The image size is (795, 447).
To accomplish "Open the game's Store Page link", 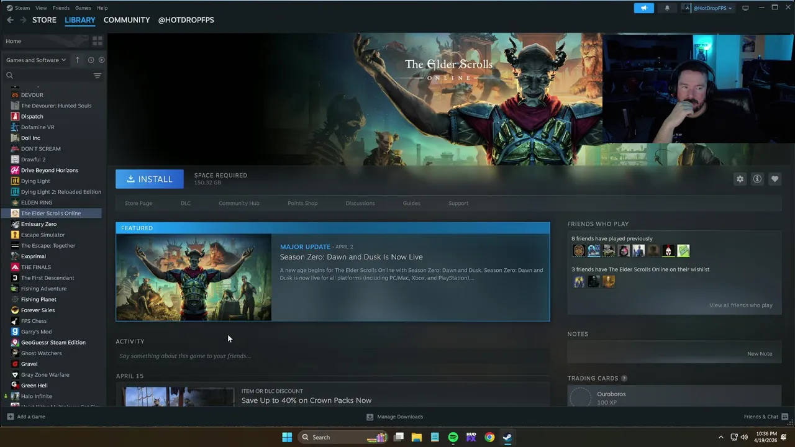I will click(x=139, y=203).
